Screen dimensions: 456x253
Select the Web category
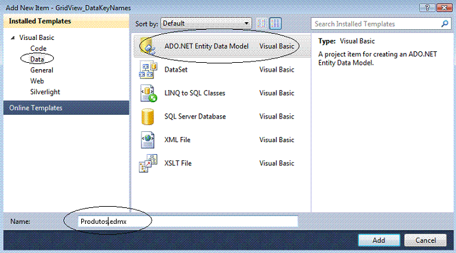37,81
